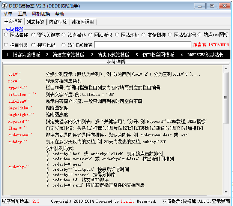Open the 菜单 menu
Screen dimensions: 233x206
pyautogui.click(x=8, y=14)
